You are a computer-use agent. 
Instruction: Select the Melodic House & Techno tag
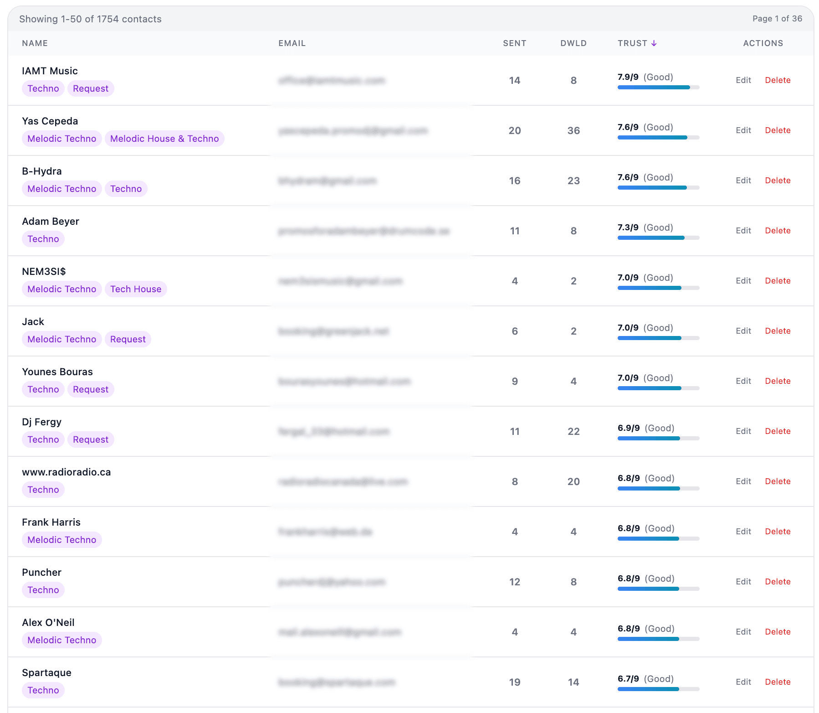pyautogui.click(x=164, y=139)
